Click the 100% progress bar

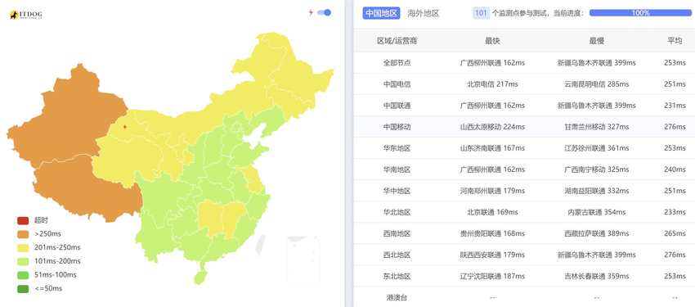coord(640,13)
